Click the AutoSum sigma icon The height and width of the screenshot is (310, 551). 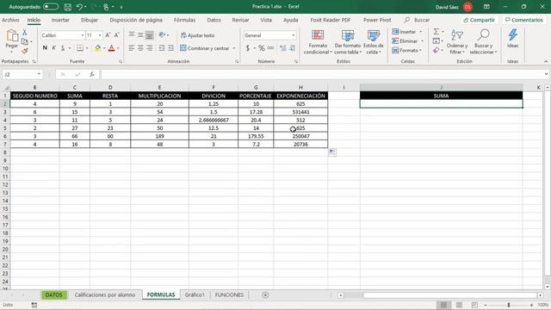coord(436,32)
